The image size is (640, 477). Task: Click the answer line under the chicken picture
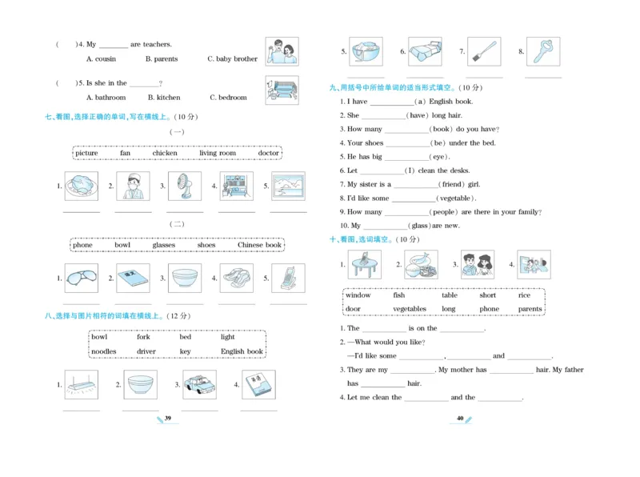point(81,212)
